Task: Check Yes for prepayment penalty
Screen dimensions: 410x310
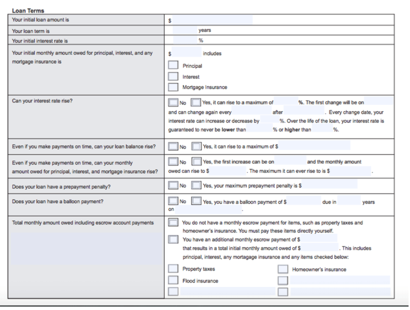Action: tap(196, 185)
